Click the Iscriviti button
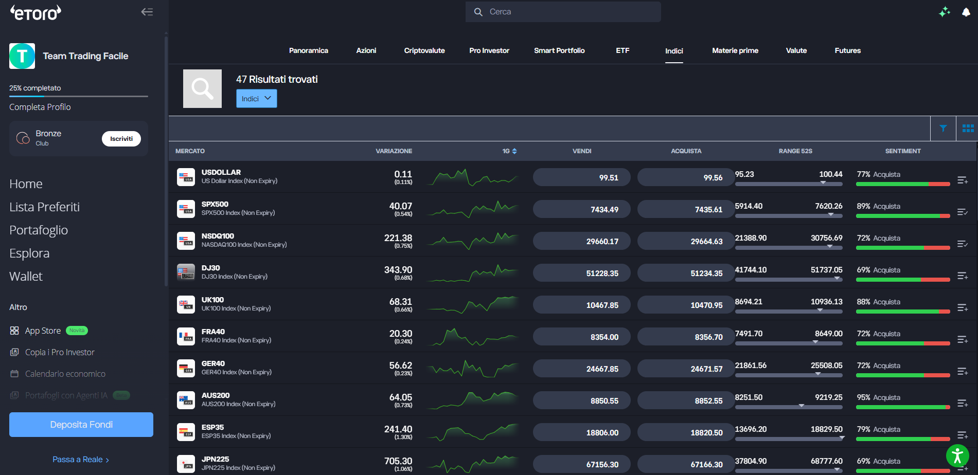This screenshot has width=978, height=475. tap(121, 139)
